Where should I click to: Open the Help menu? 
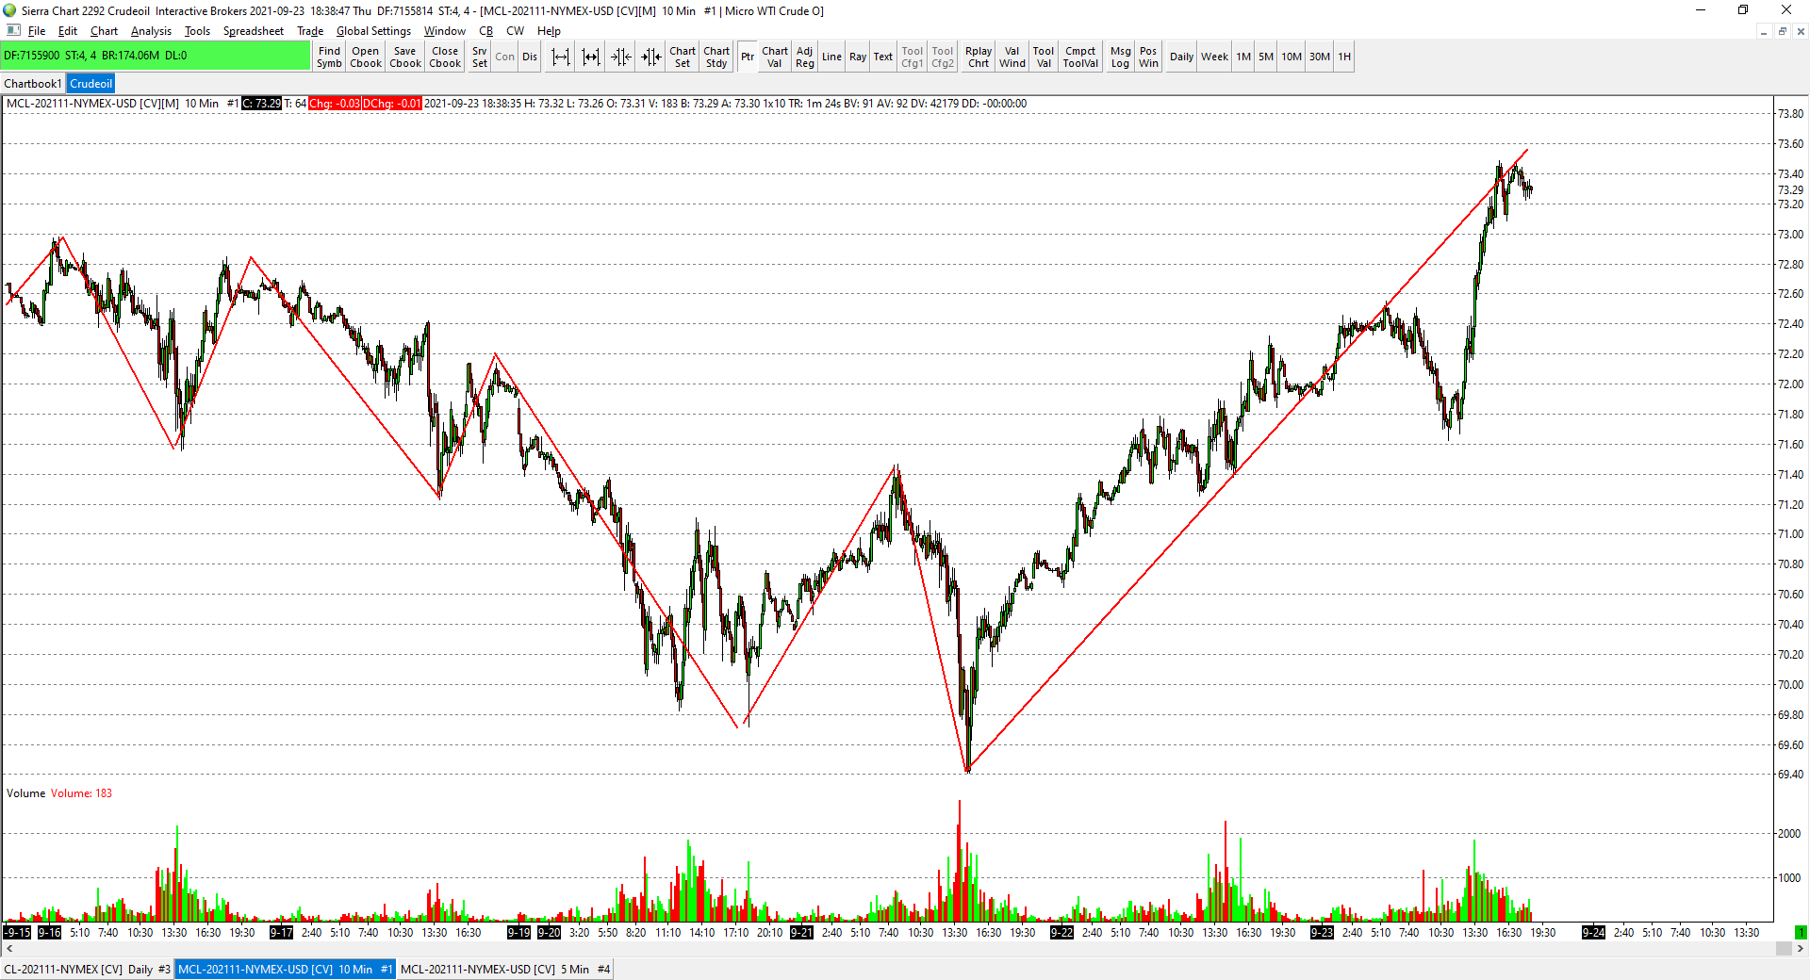point(549,31)
